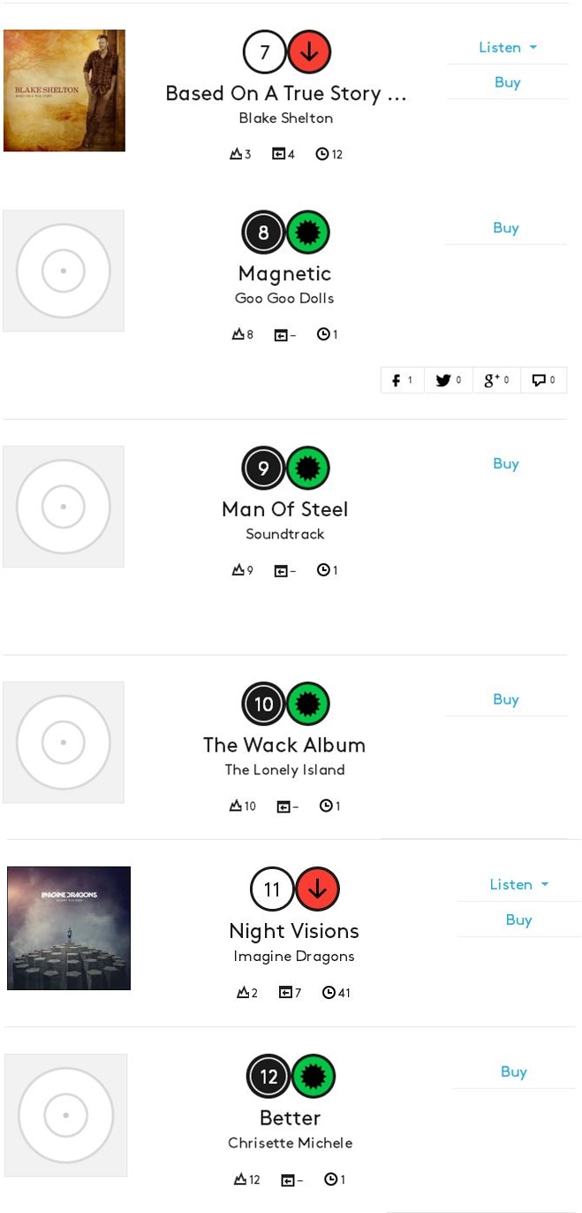The width and height of the screenshot is (582, 1213).
Task: Click Buy for Better by Chrisette Michele
Action: (x=514, y=1072)
